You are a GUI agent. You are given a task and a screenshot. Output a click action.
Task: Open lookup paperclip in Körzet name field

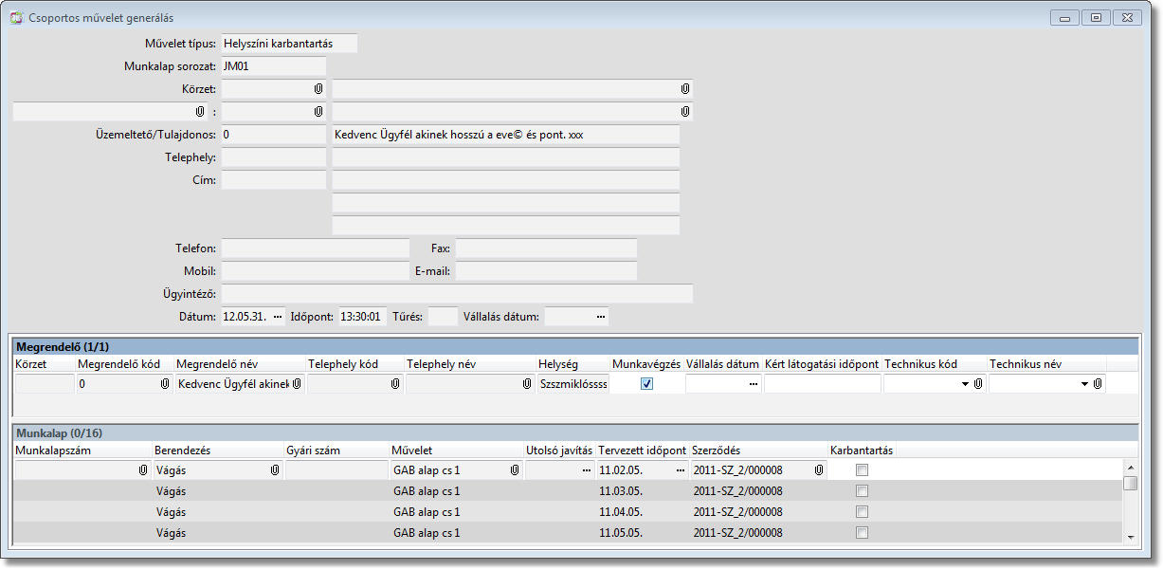[684, 89]
